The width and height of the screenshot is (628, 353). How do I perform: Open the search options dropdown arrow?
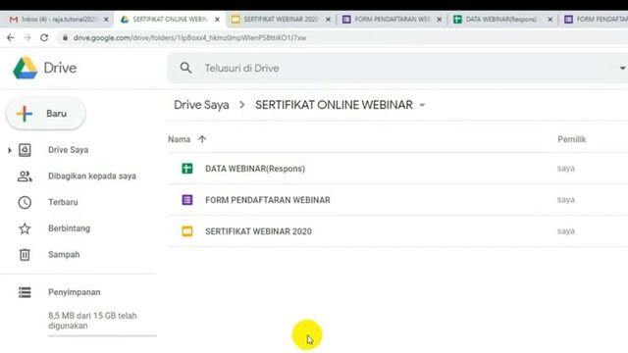[x=622, y=68]
